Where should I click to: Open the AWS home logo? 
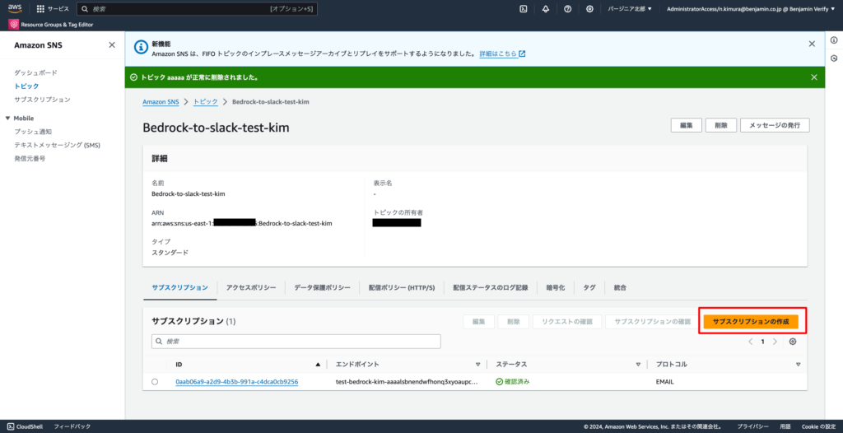click(x=15, y=8)
